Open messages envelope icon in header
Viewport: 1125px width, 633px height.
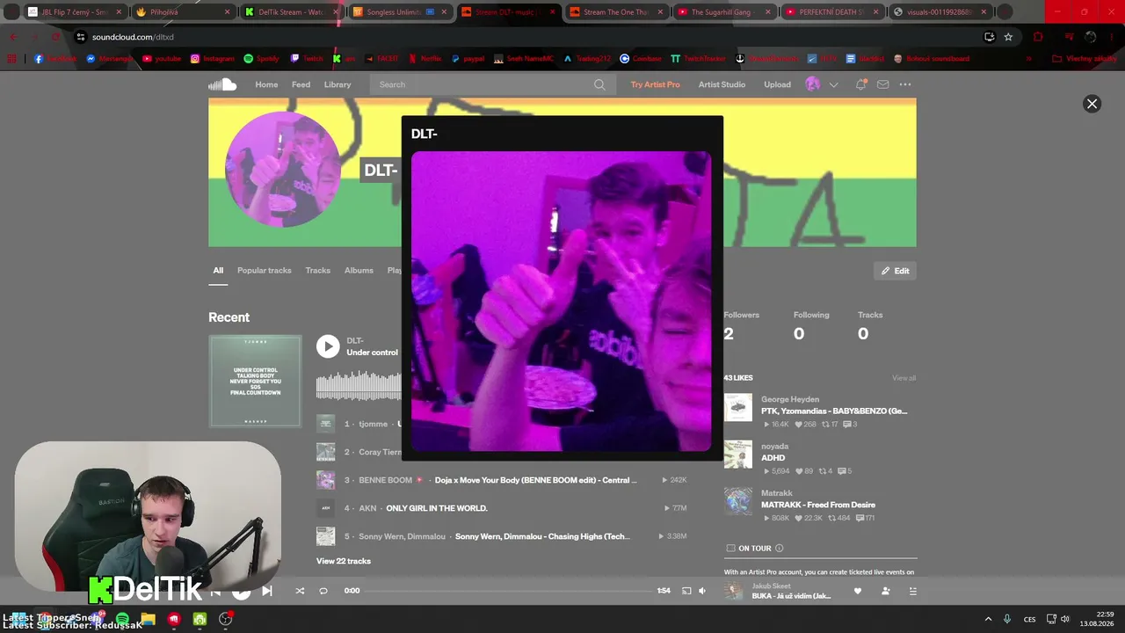(883, 84)
